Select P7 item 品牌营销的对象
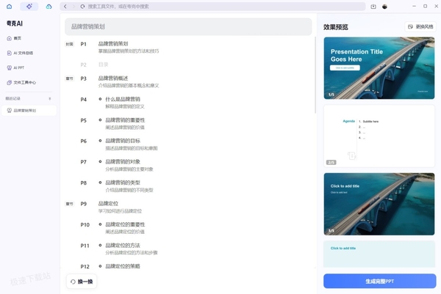This screenshot has width=441, height=294. [123, 161]
